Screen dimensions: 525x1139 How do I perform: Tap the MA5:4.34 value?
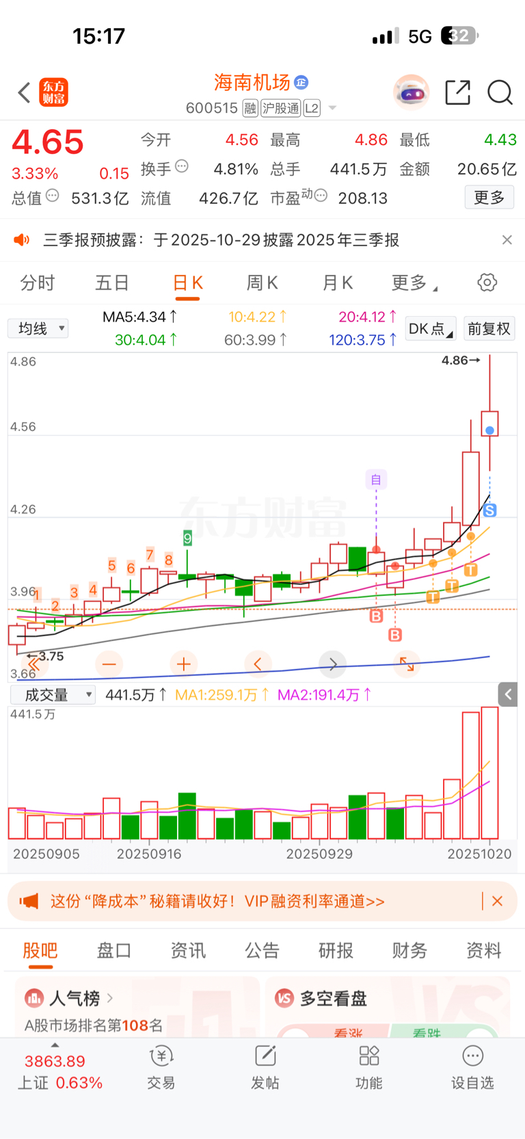point(140,317)
